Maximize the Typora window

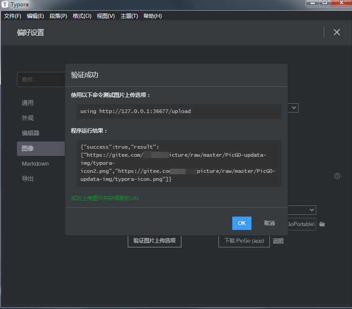click(325, 3)
